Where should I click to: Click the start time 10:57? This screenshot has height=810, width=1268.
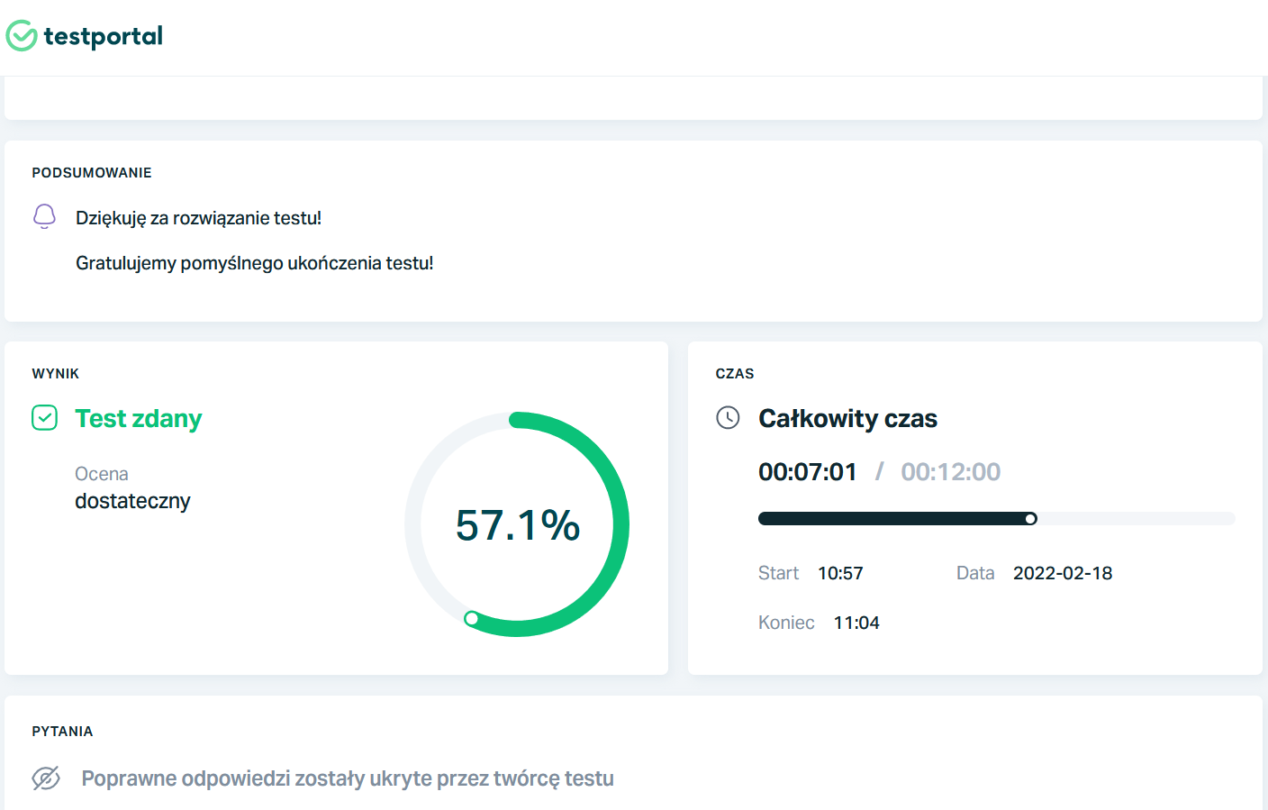pyautogui.click(x=840, y=574)
